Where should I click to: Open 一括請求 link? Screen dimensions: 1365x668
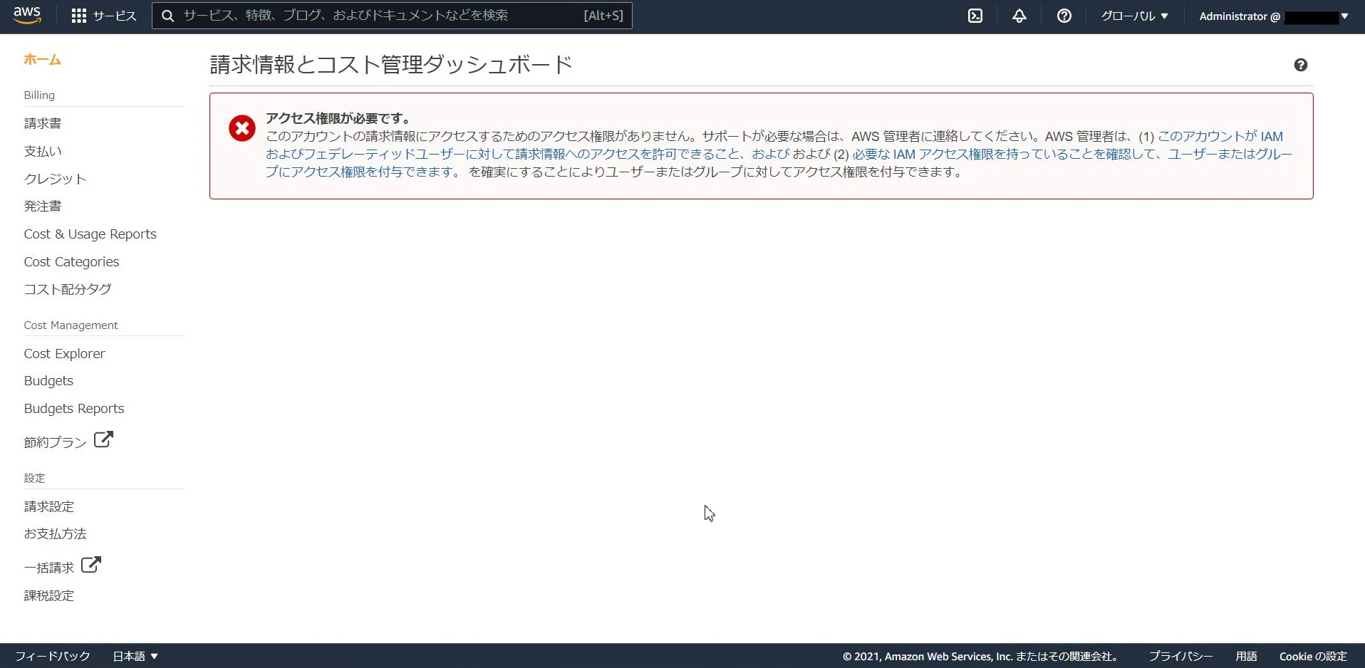[49, 568]
